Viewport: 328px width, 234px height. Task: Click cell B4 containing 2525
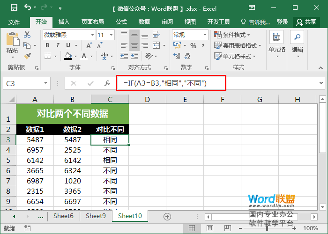point(72,150)
